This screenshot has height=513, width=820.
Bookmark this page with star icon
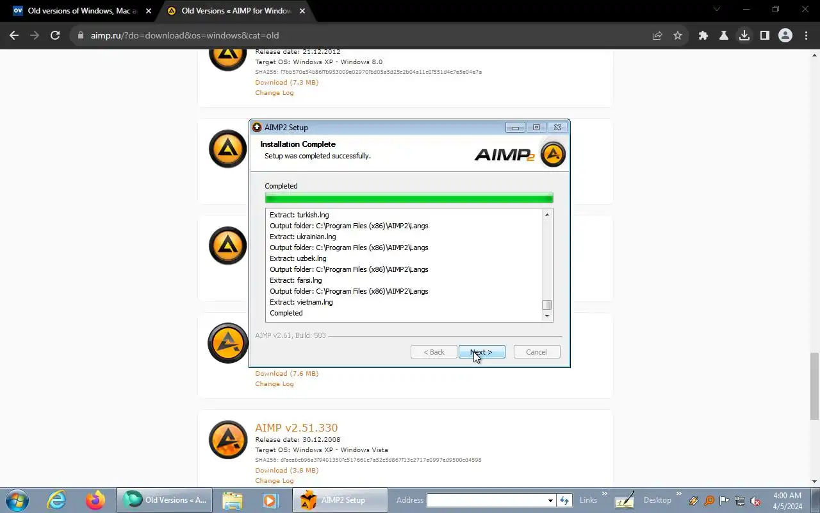(678, 35)
